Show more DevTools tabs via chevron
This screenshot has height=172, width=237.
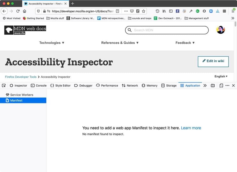(x=205, y=85)
